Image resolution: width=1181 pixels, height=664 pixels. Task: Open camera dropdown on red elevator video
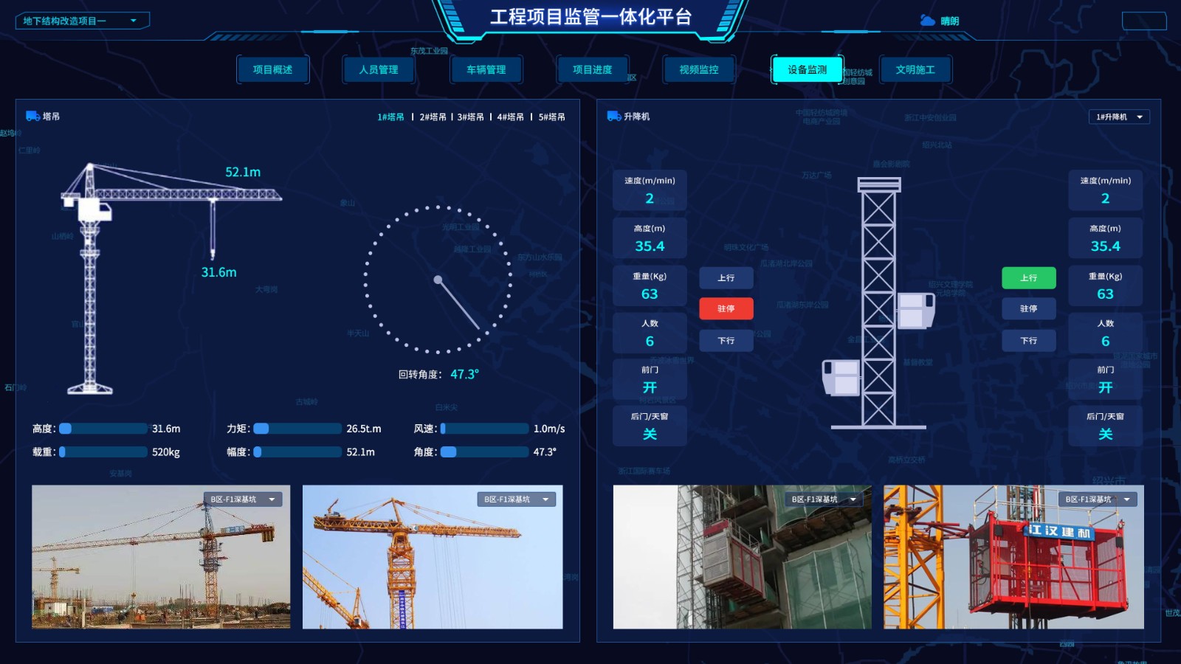[x=1098, y=499]
